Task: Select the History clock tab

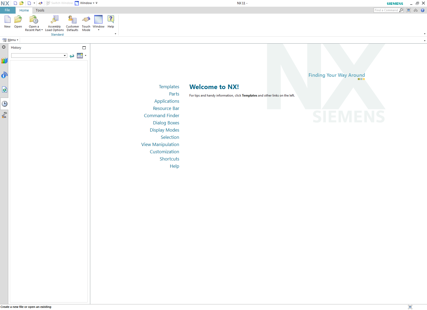Action: 4,104
